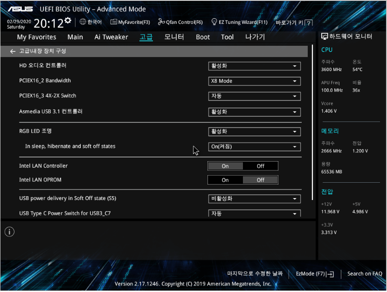Click the 02/29/2020 date
This screenshot has height=292, width=387.
(19, 21)
